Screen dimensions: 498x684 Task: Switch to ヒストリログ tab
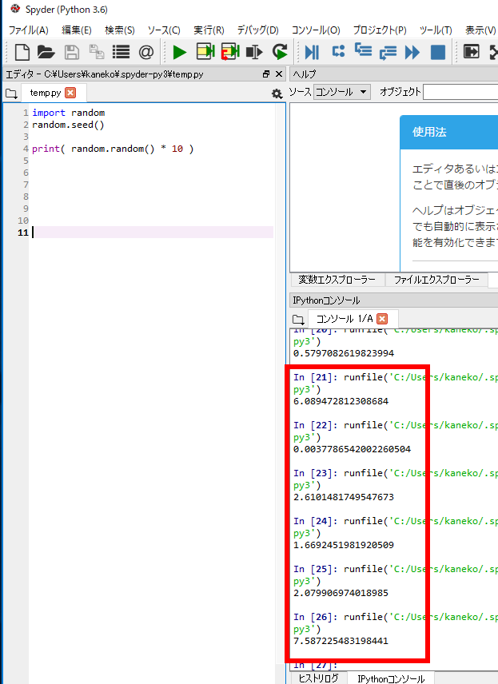319,678
